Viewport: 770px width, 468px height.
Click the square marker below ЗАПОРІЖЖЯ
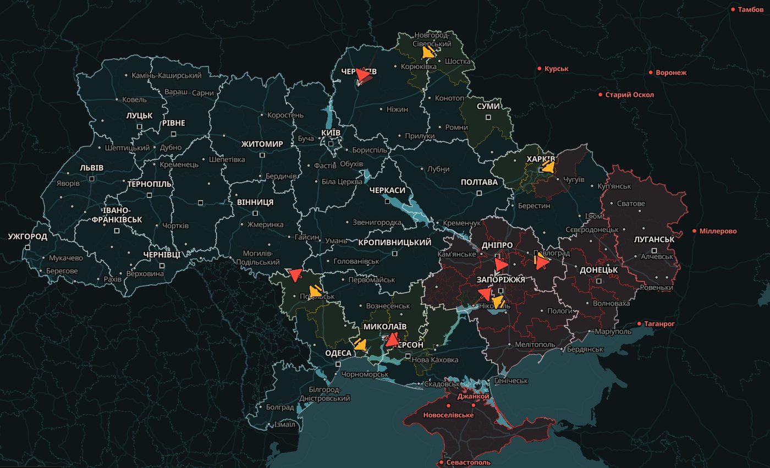pyautogui.click(x=501, y=290)
